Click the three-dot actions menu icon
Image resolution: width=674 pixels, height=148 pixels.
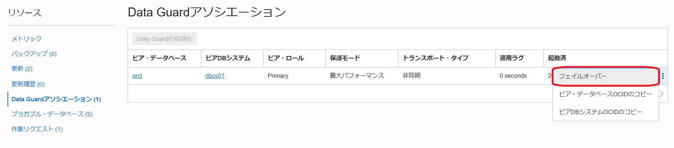pyautogui.click(x=663, y=76)
